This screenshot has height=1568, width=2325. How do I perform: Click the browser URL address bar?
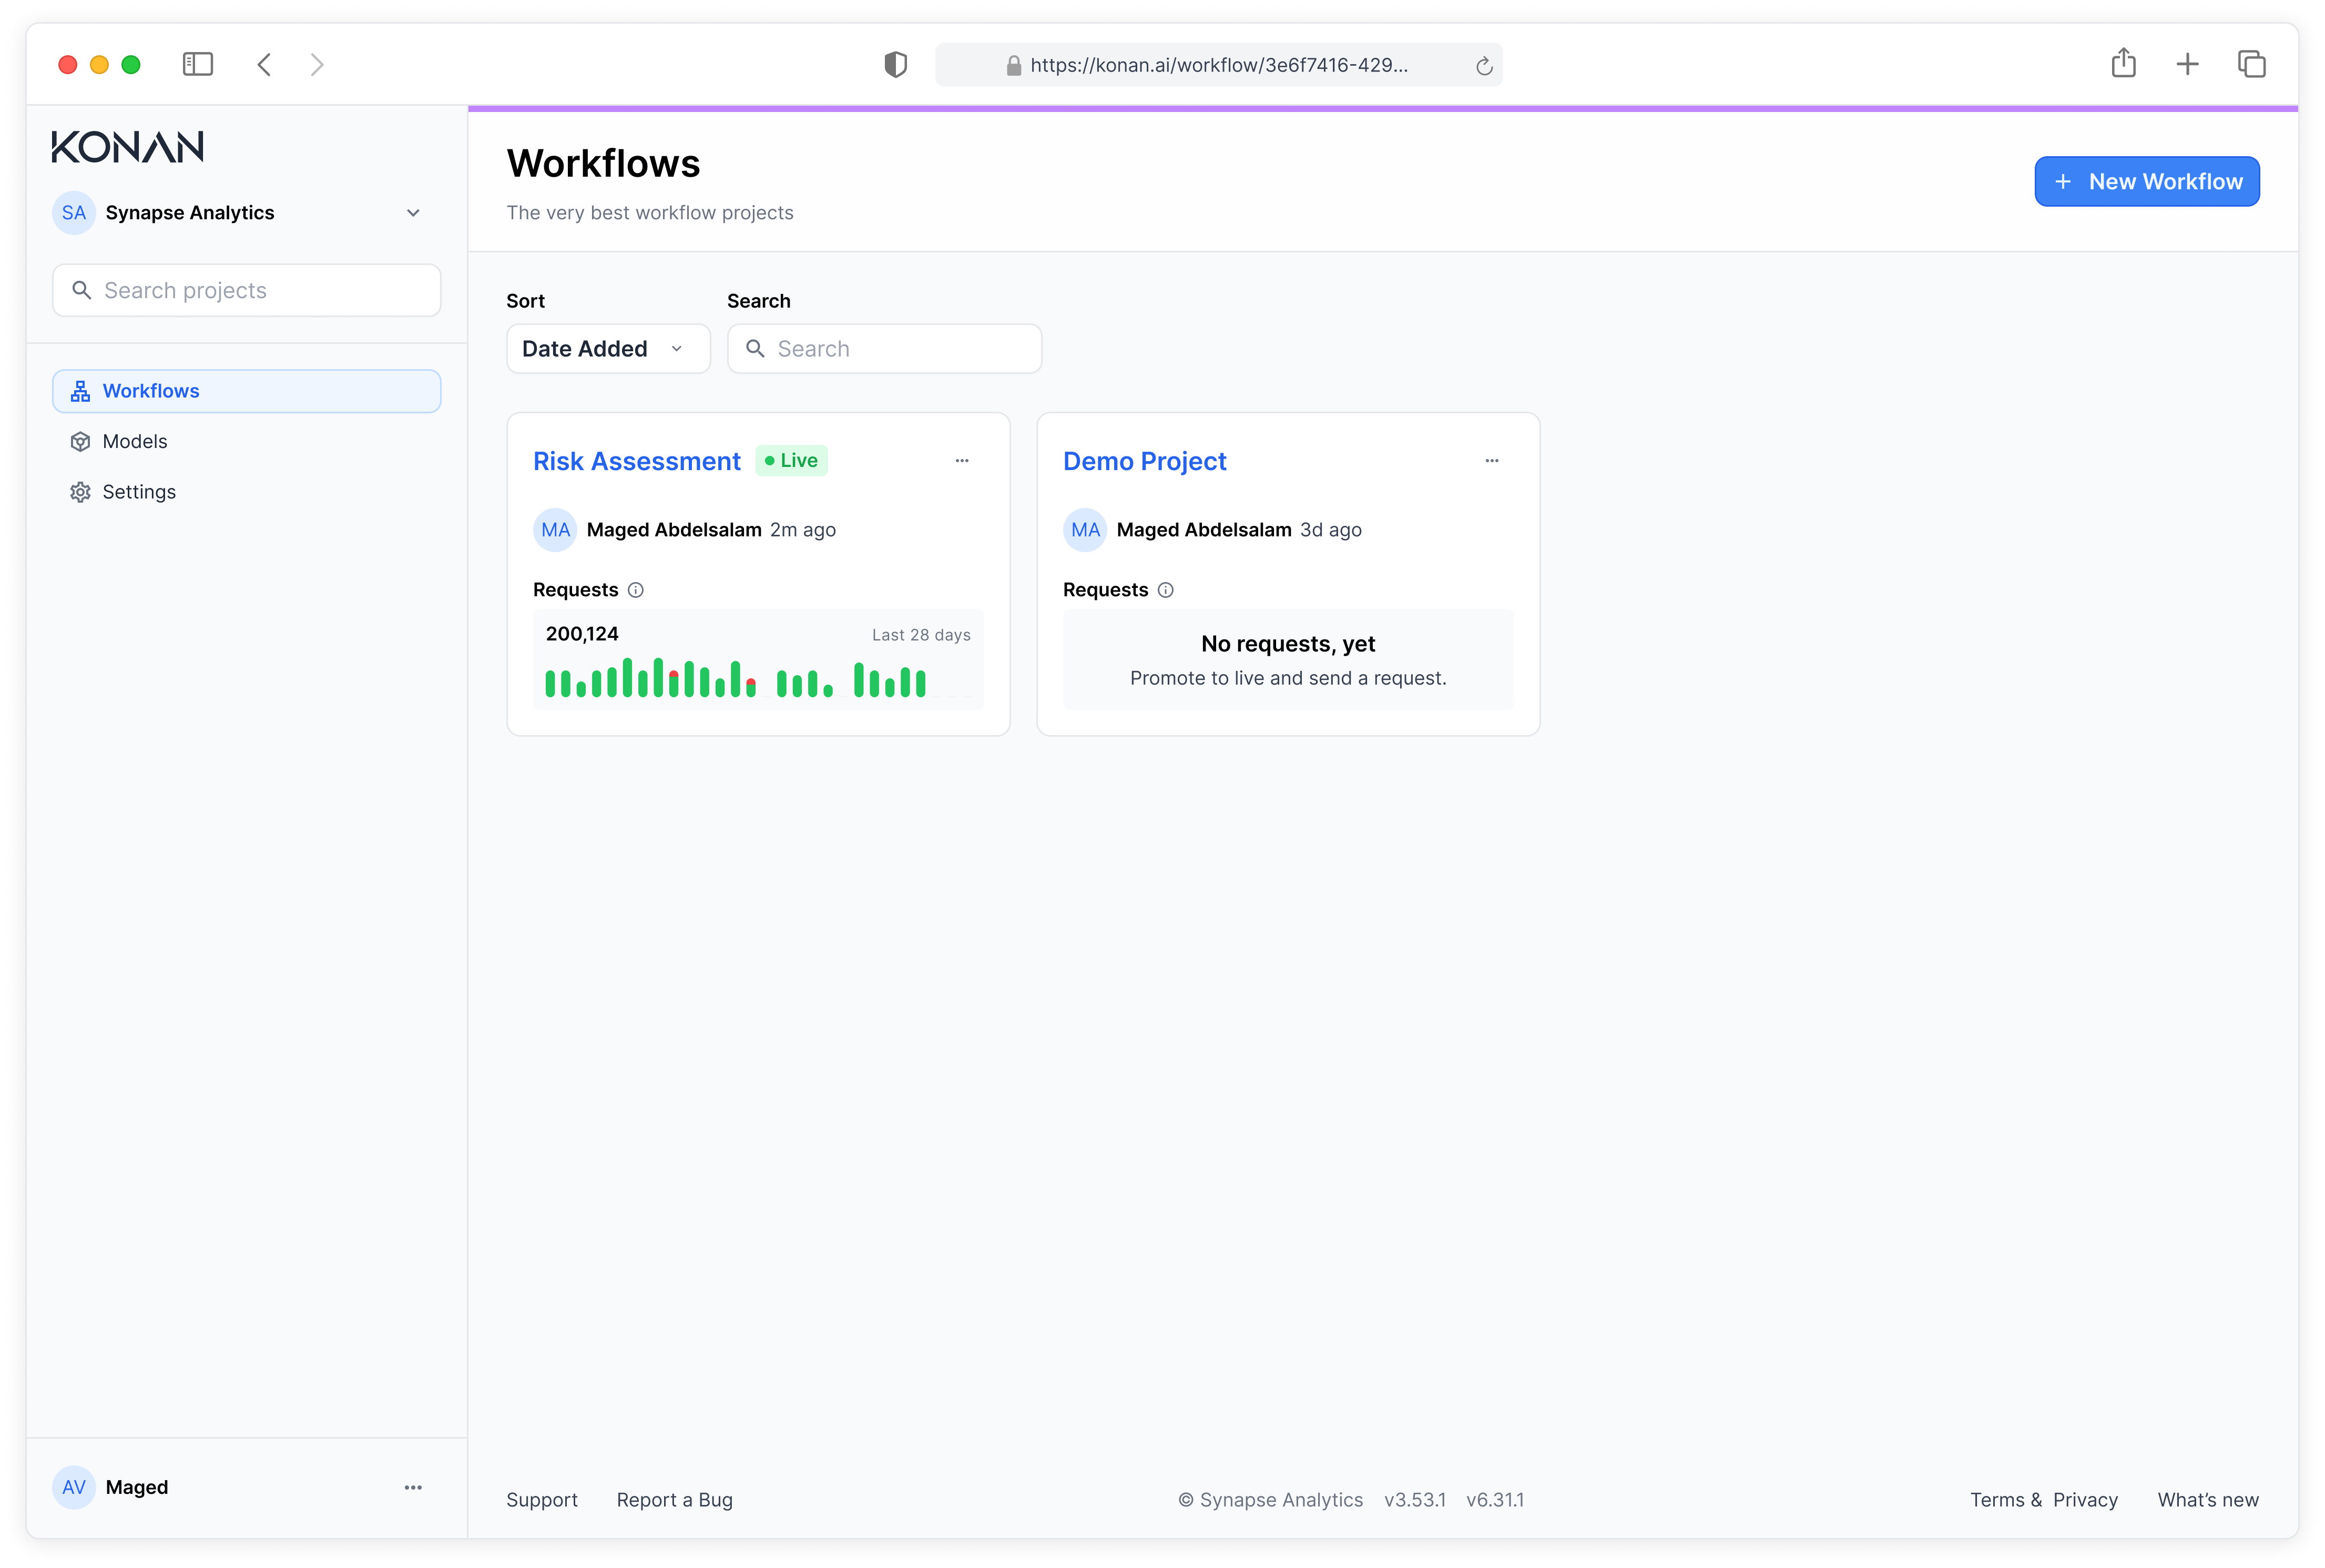(x=1218, y=65)
